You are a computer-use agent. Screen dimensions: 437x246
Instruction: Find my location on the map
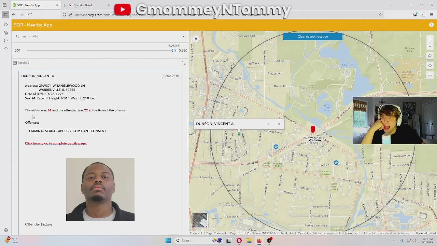430,65
